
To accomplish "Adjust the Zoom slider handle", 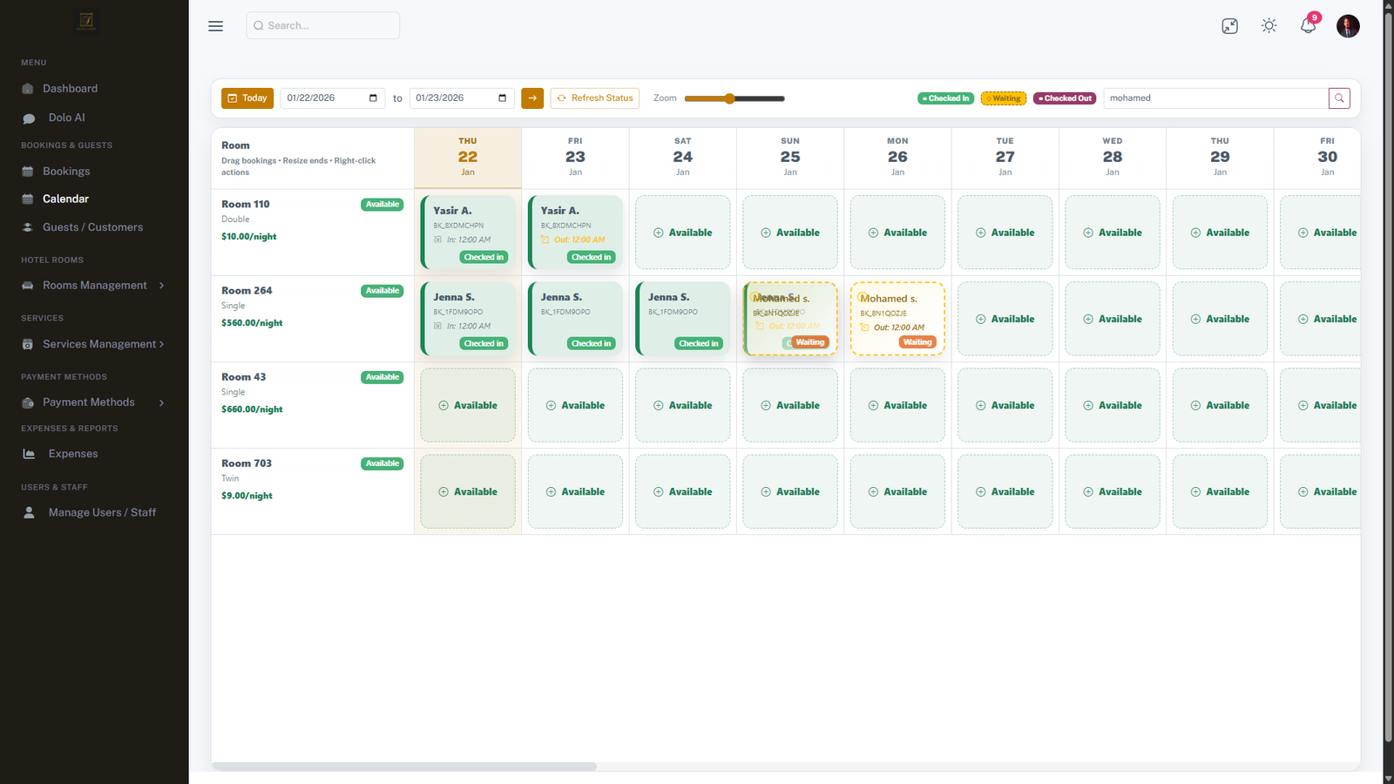I will pos(730,98).
